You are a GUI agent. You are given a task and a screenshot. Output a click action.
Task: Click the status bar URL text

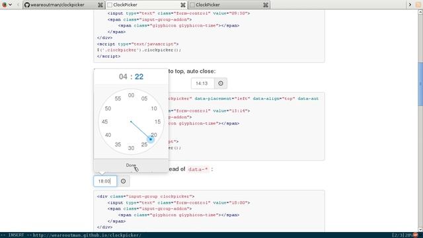(x=87, y=235)
